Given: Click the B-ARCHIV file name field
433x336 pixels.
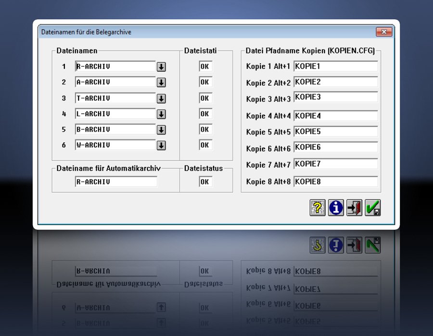Looking at the screenshot, I should [x=115, y=130].
